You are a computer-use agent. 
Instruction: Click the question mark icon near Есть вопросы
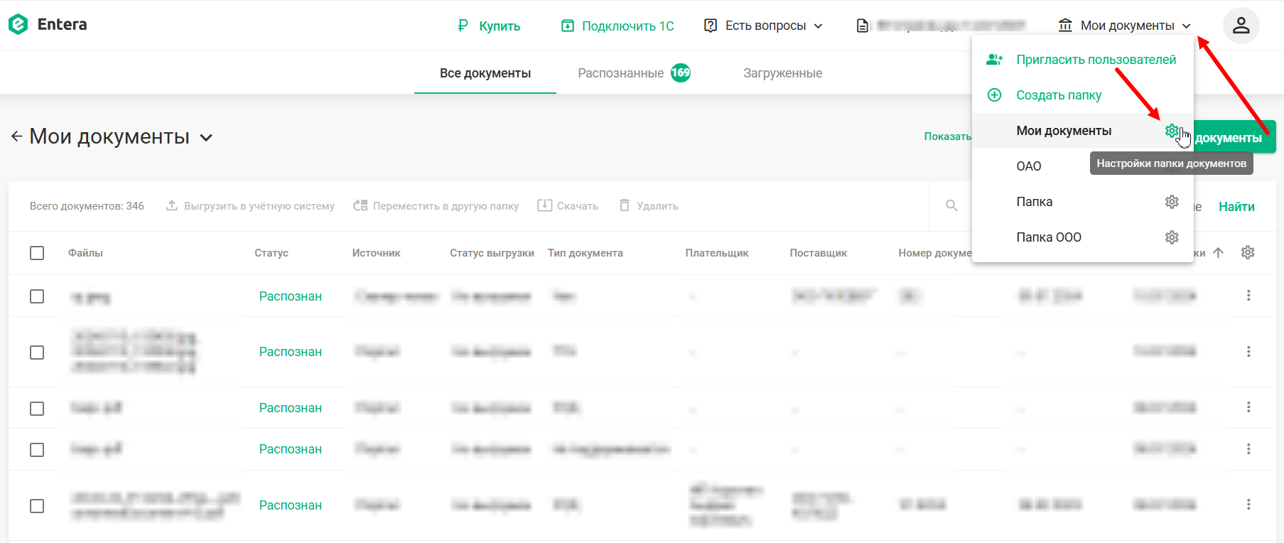710,26
